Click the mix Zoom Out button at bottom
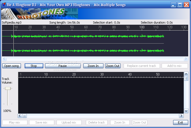Screen dimensions: 191x128 coord(140,122)
